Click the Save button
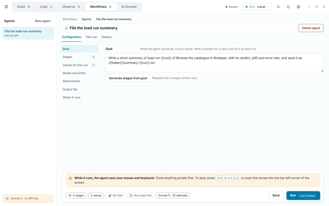The width and height of the screenshot is (329, 206). 276,195
